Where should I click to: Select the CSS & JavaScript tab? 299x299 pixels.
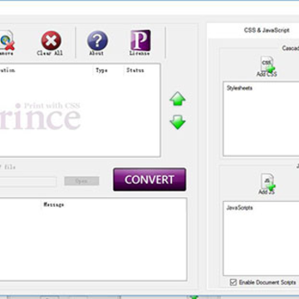267,30
